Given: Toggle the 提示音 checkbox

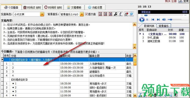Looking at the screenshot, I should point(87,14).
